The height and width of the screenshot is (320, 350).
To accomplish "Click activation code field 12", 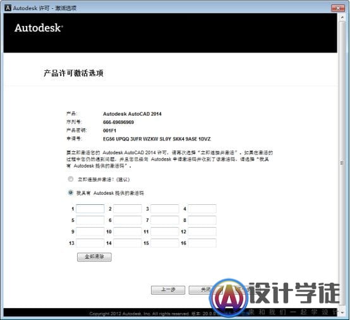I will [202, 231].
